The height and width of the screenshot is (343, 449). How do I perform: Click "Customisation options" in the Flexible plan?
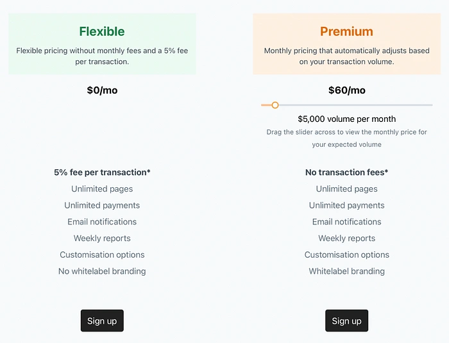pos(102,255)
